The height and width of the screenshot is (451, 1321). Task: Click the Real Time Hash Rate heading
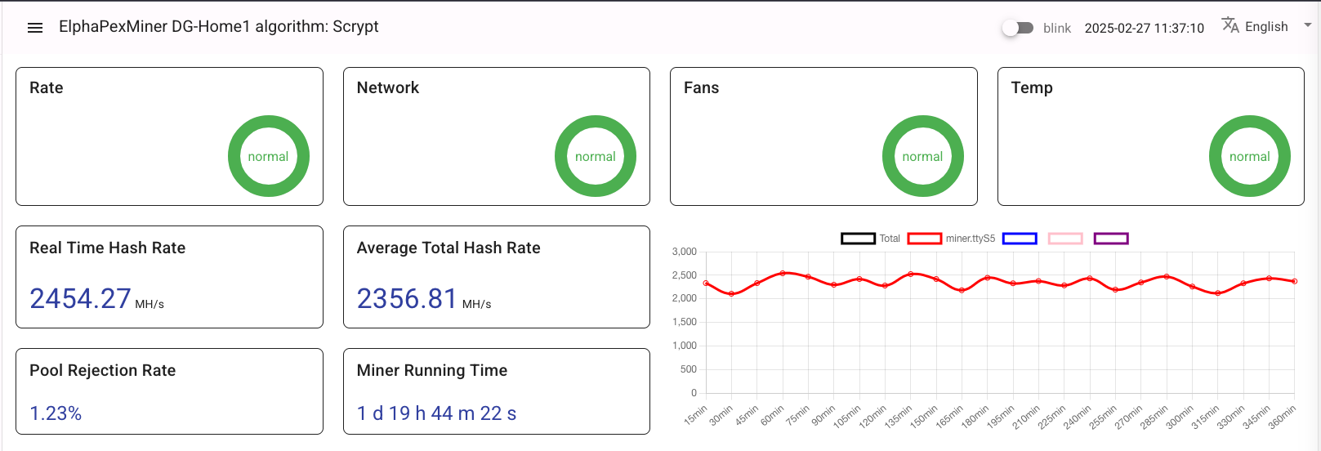[x=108, y=248]
